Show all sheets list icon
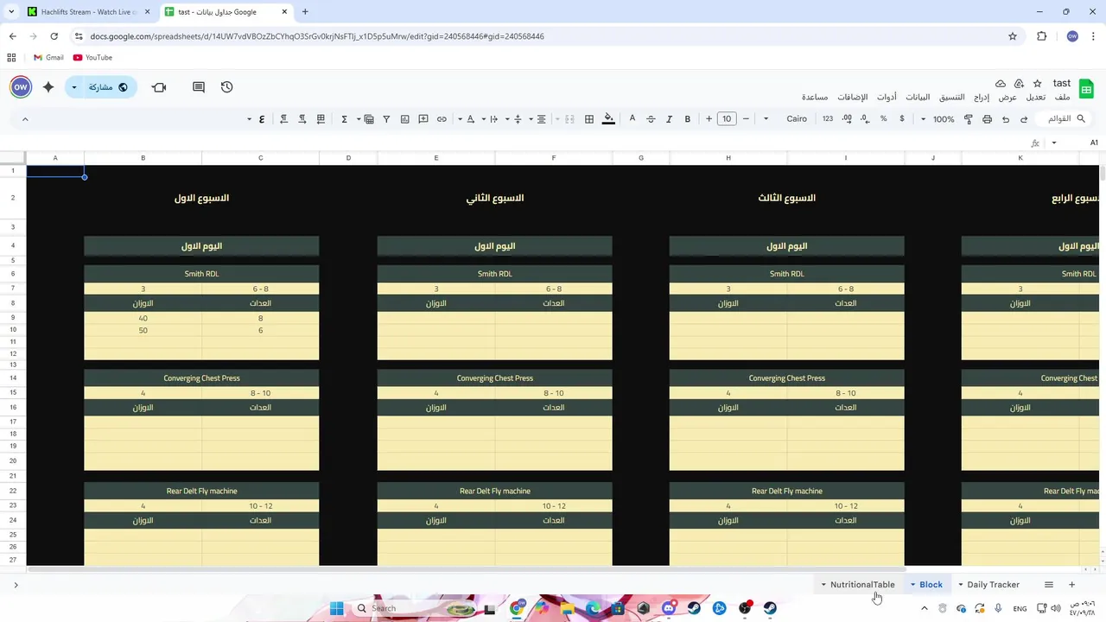The image size is (1106, 622). point(1049,585)
